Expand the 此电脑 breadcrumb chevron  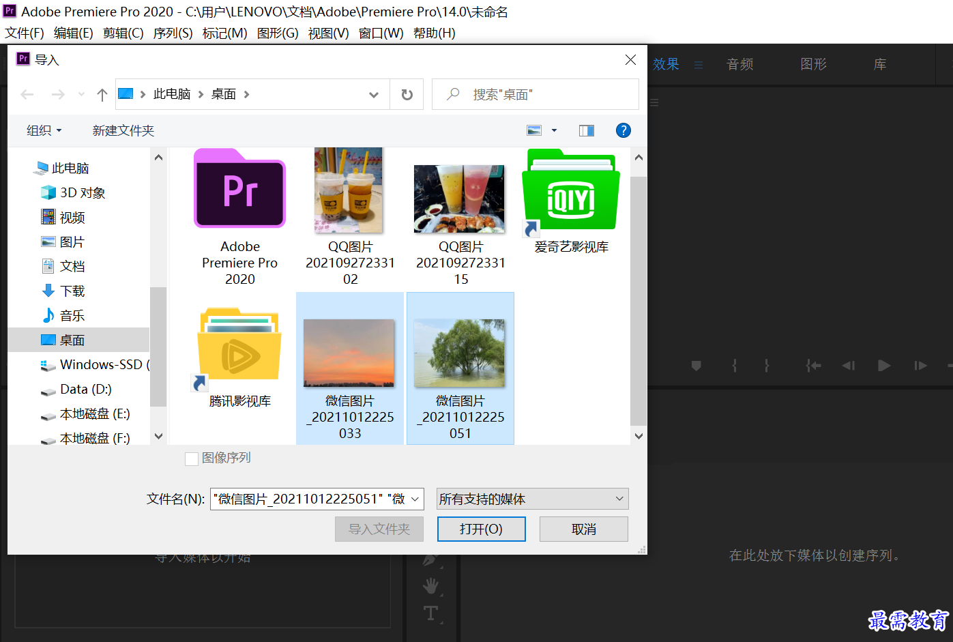[201, 94]
